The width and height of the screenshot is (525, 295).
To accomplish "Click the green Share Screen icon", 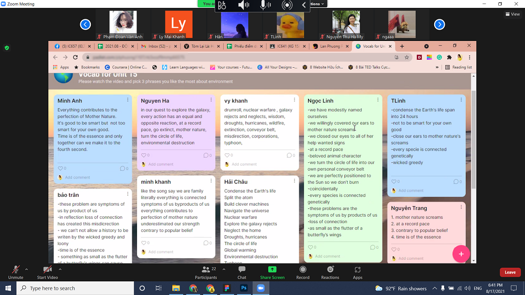I will click(x=272, y=270).
